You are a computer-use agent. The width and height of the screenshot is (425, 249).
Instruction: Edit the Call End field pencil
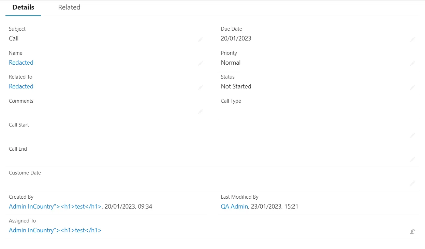click(x=412, y=159)
